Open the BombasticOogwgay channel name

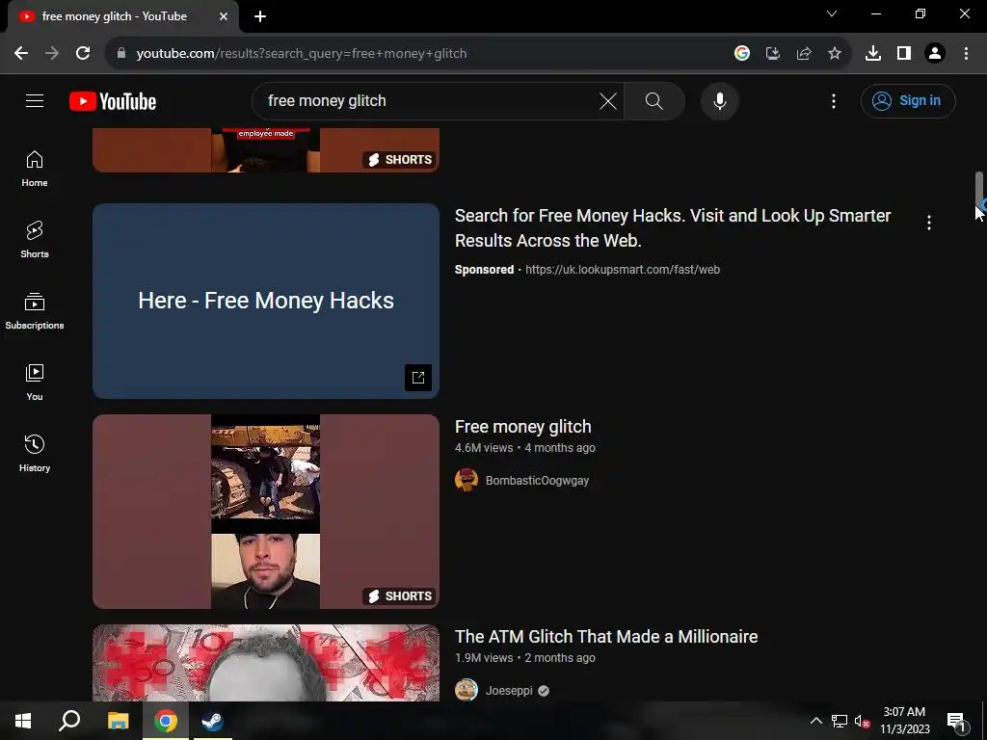pyautogui.click(x=537, y=480)
